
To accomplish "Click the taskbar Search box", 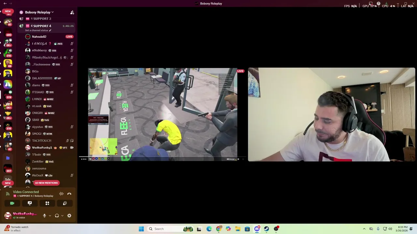I will pyautogui.click(x=170, y=229).
